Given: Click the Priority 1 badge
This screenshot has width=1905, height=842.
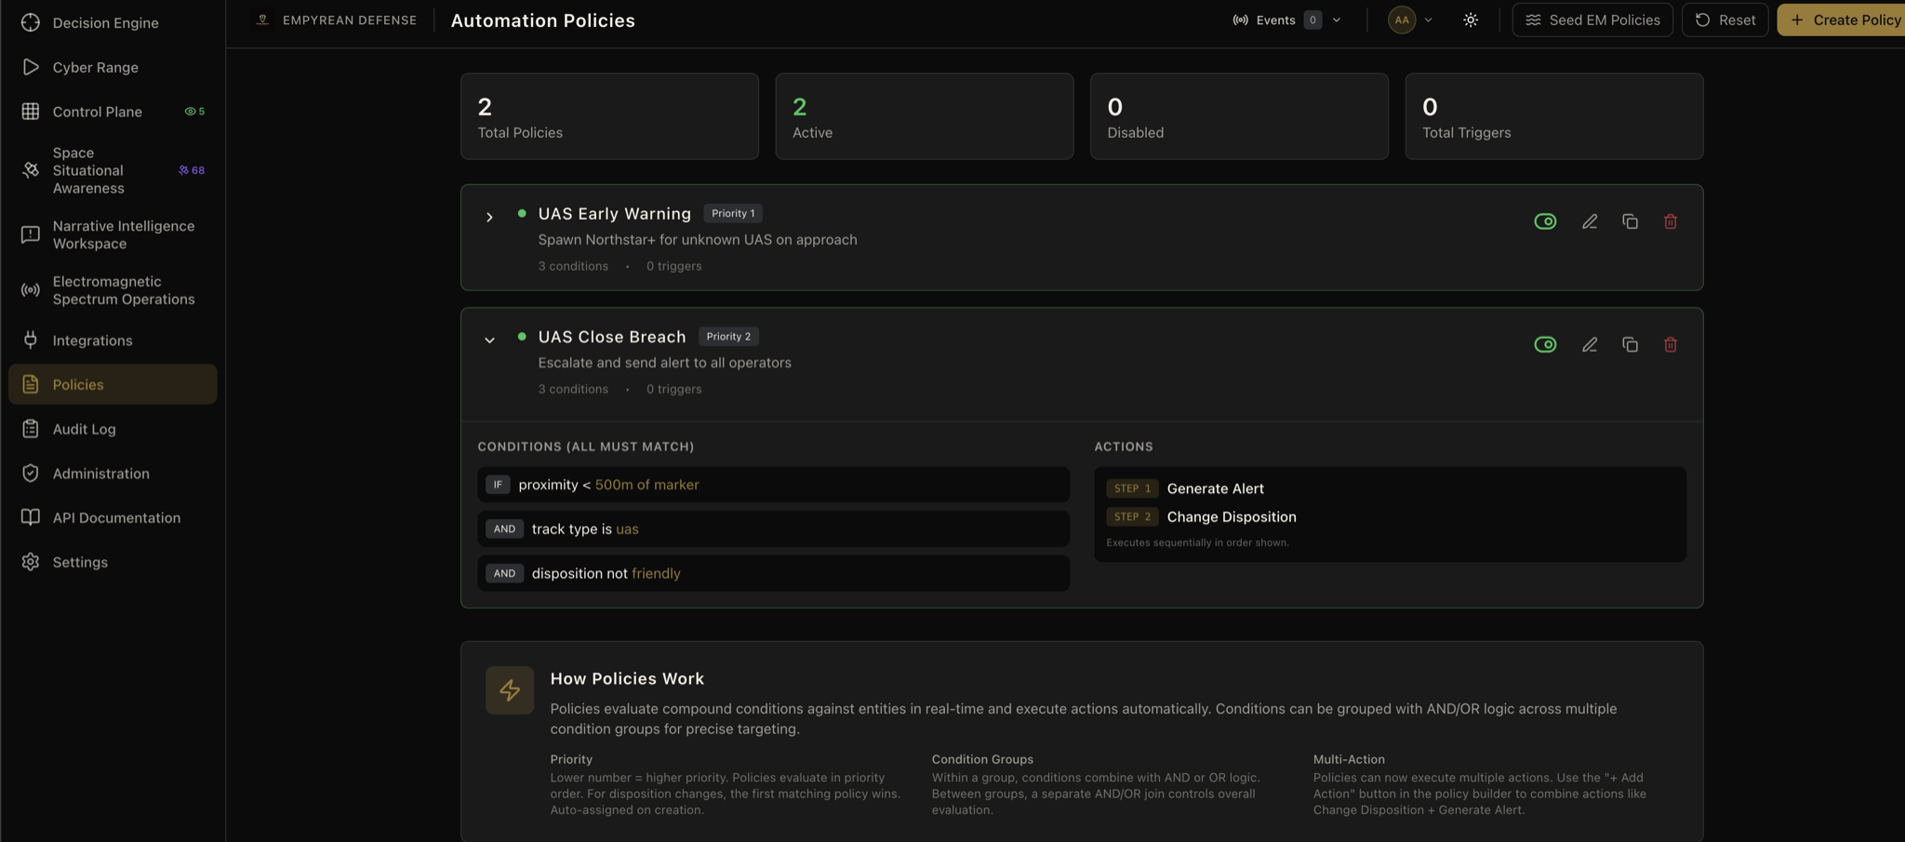Looking at the screenshot, I should point(733,213).
